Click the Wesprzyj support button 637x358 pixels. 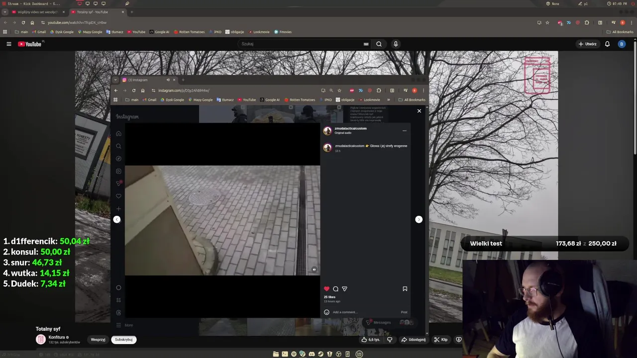click(98, 340)
